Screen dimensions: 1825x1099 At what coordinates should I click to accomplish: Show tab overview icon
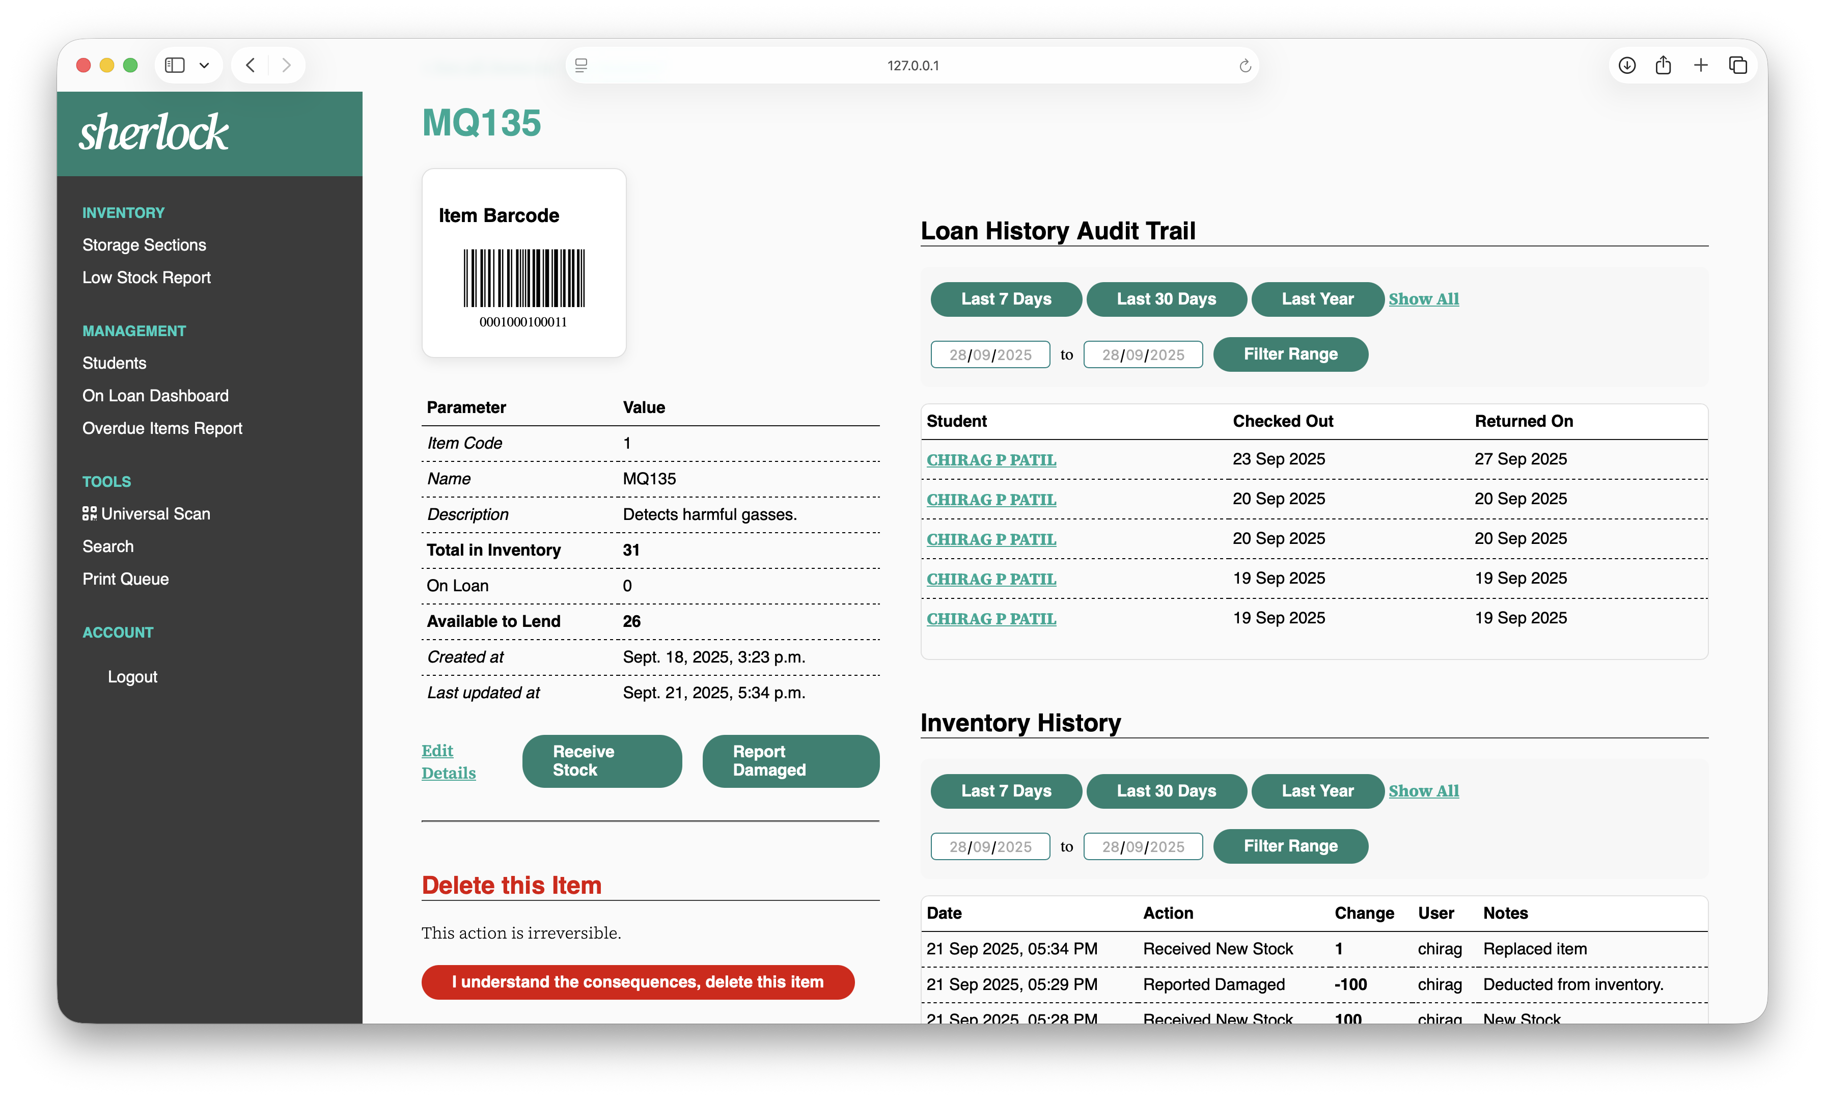(1737, 65)
